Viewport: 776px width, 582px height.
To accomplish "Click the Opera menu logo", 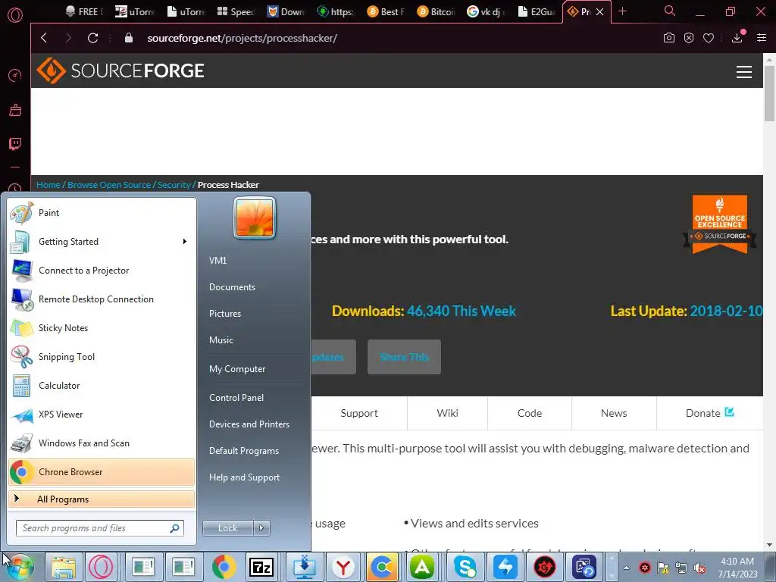I will point(15,15).
